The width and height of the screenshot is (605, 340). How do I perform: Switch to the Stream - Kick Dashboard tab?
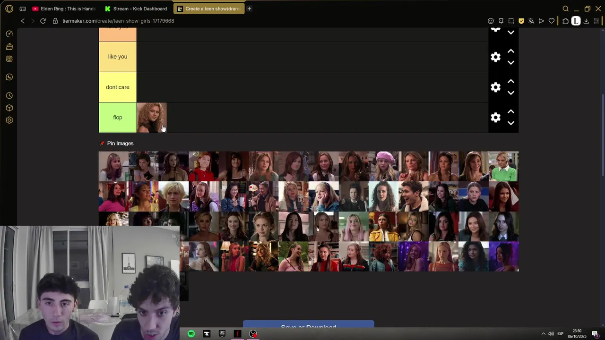(136, 8)
